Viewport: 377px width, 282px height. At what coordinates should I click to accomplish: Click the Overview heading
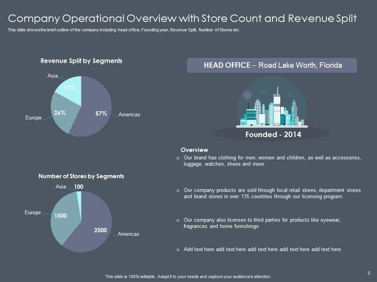[x=194, y=150]
